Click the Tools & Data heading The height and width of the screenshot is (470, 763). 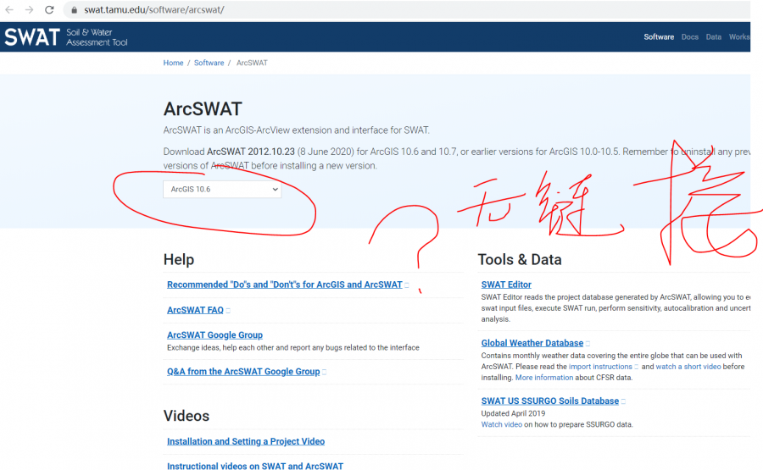tap(519, 259)
